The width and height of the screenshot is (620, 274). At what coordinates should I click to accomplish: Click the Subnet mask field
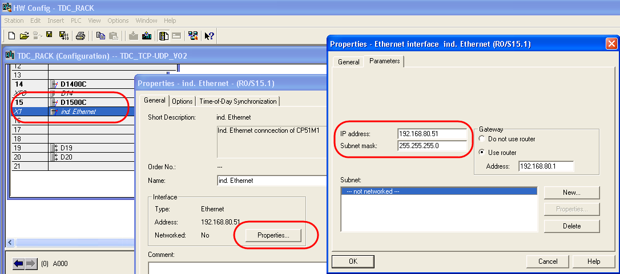(432, 146)
